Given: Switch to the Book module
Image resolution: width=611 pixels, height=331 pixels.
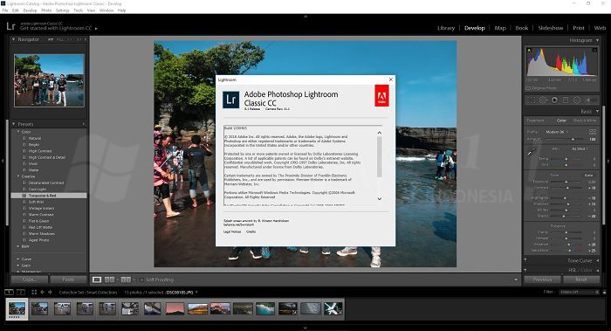Looking at the screenshot, I should (x=521, y=28).
